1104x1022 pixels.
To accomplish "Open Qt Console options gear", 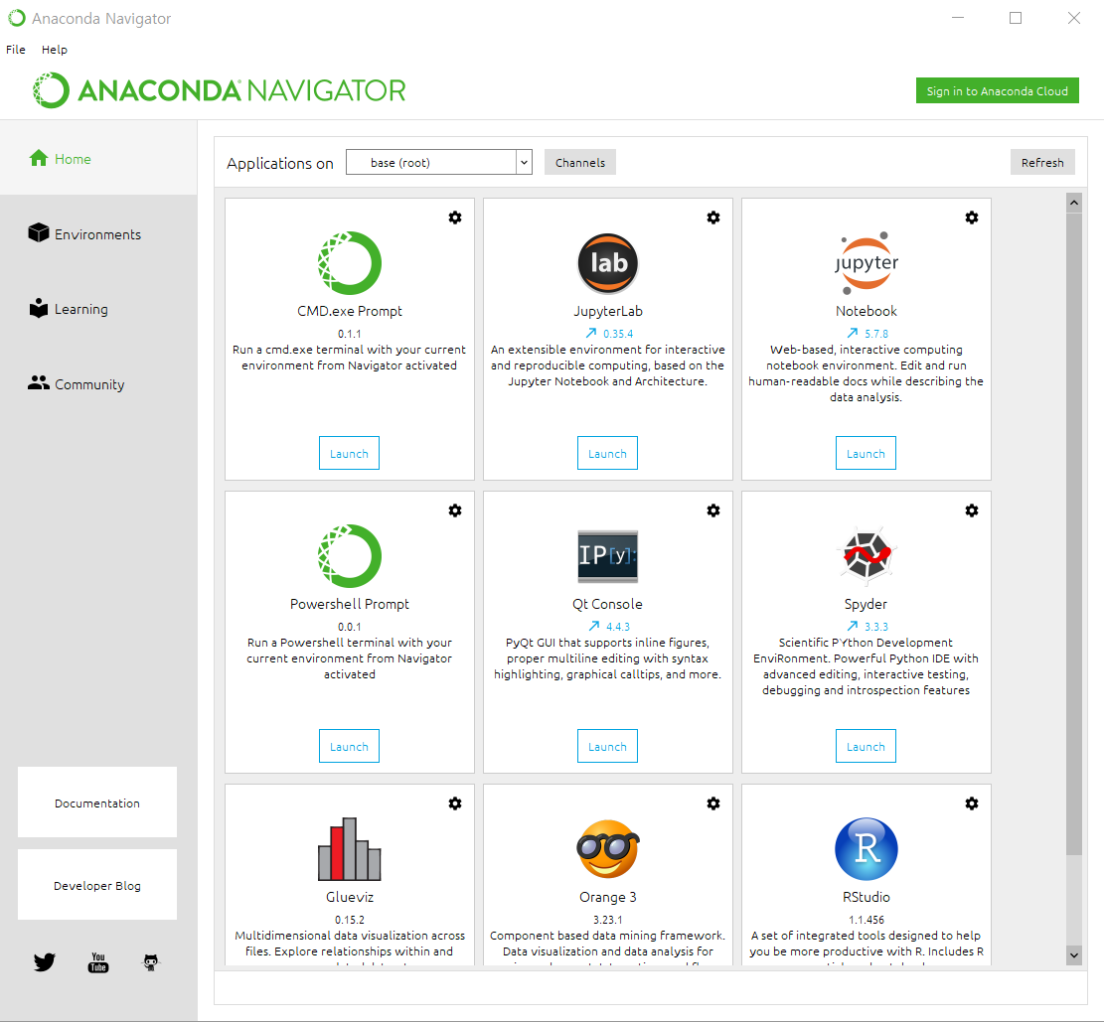I will tap(713, 511).
